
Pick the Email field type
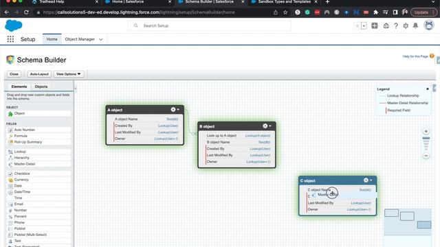tap(38, 204)
